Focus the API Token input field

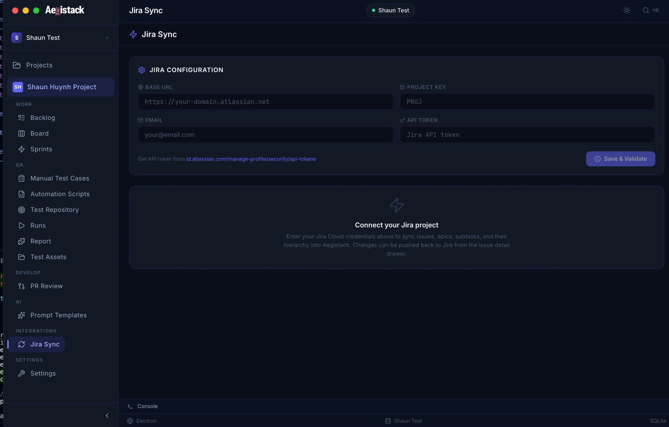[x=527, y=135]
